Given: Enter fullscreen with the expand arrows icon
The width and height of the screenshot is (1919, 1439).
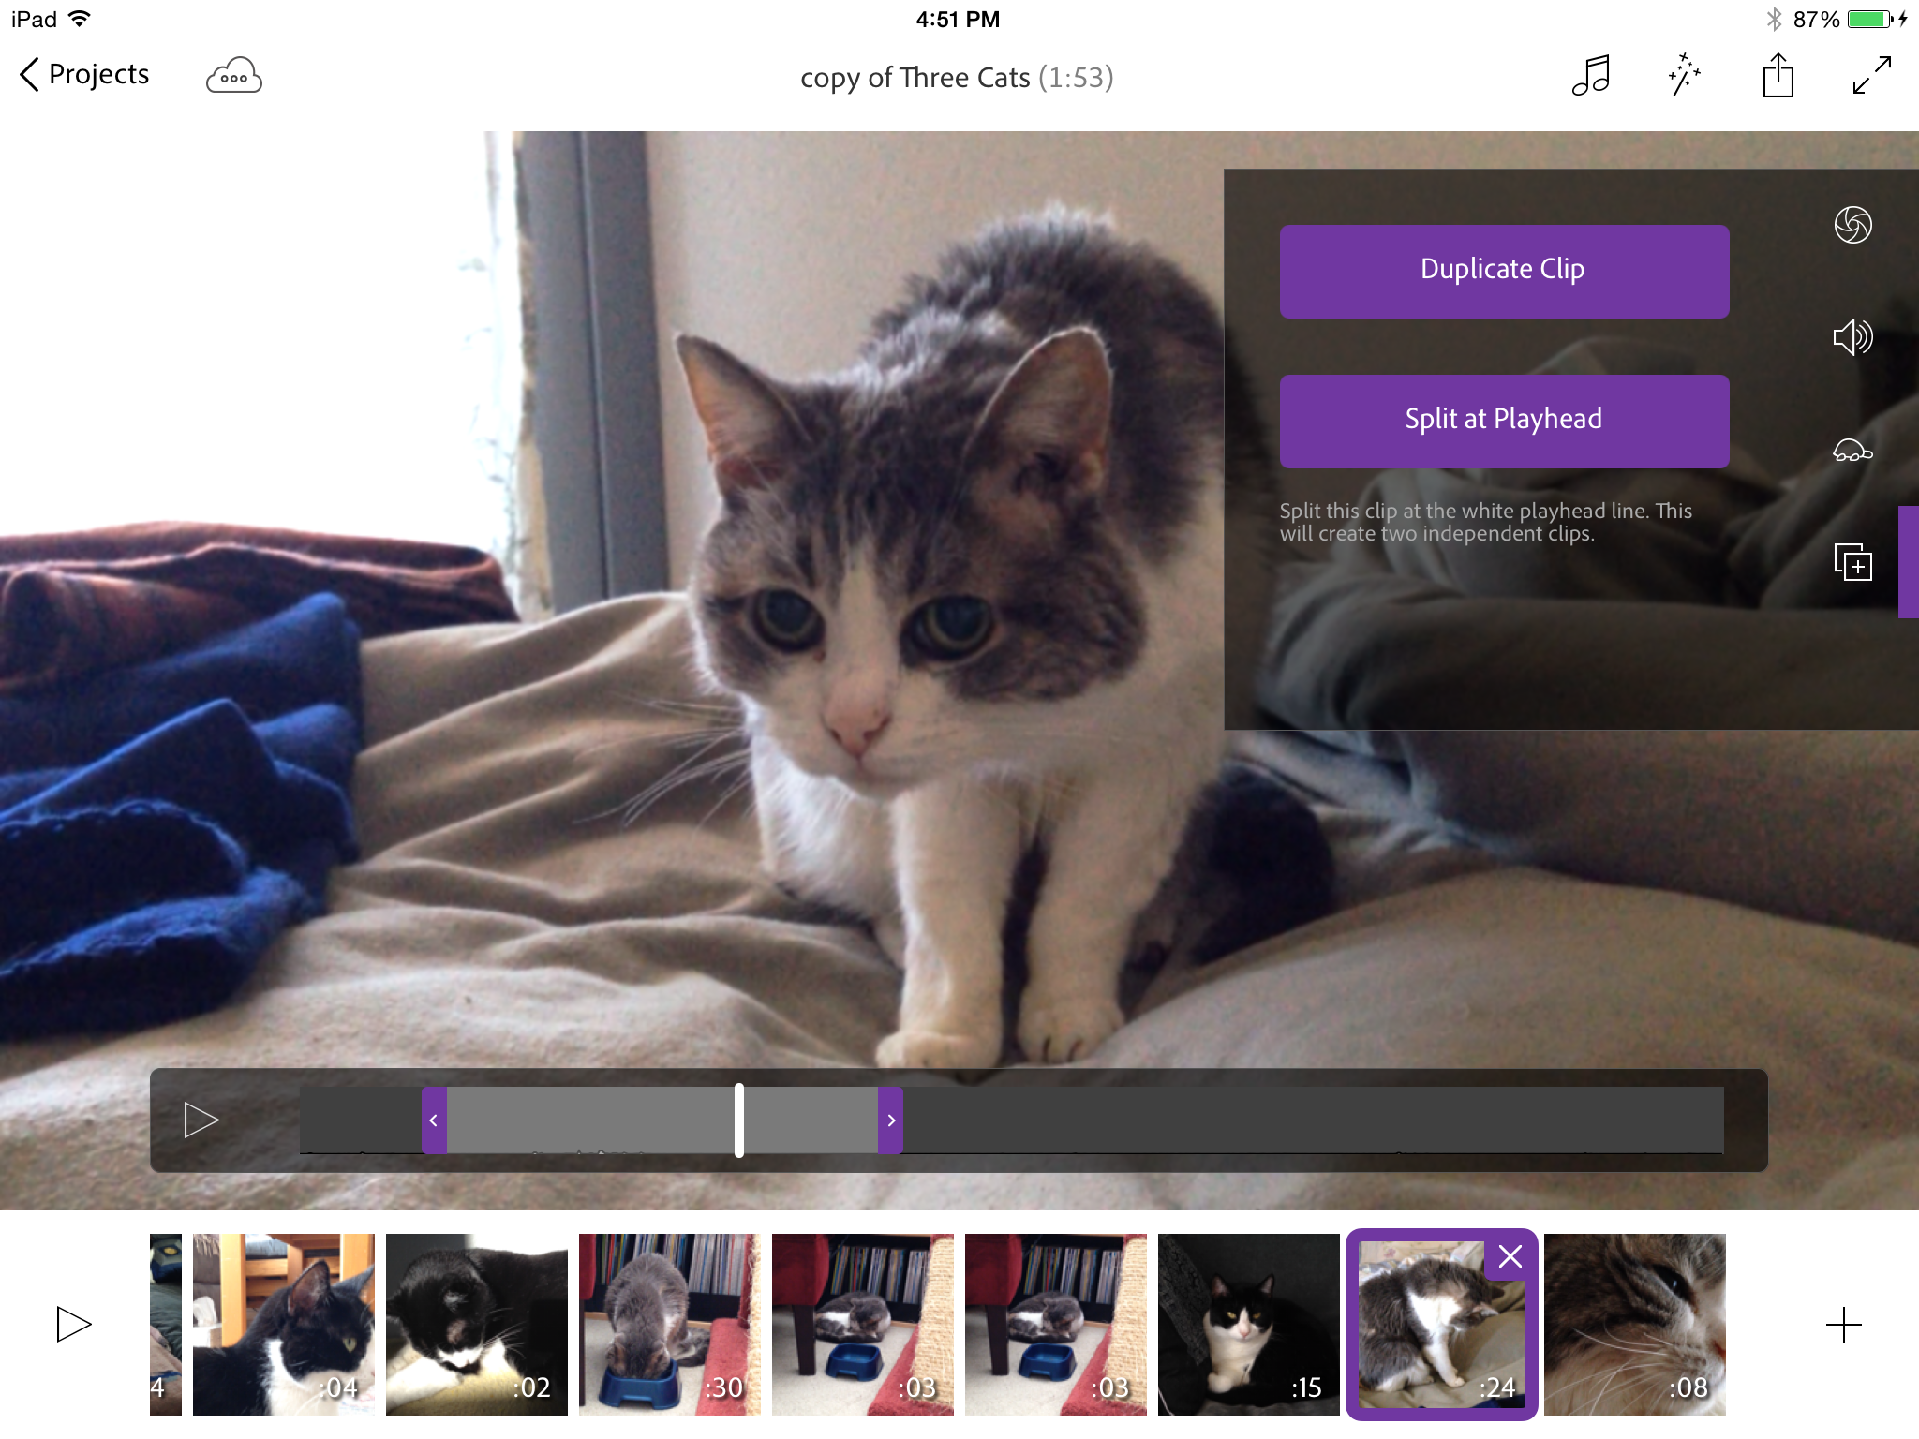Looking at the screenshot, I should (x=1872, y=75).
